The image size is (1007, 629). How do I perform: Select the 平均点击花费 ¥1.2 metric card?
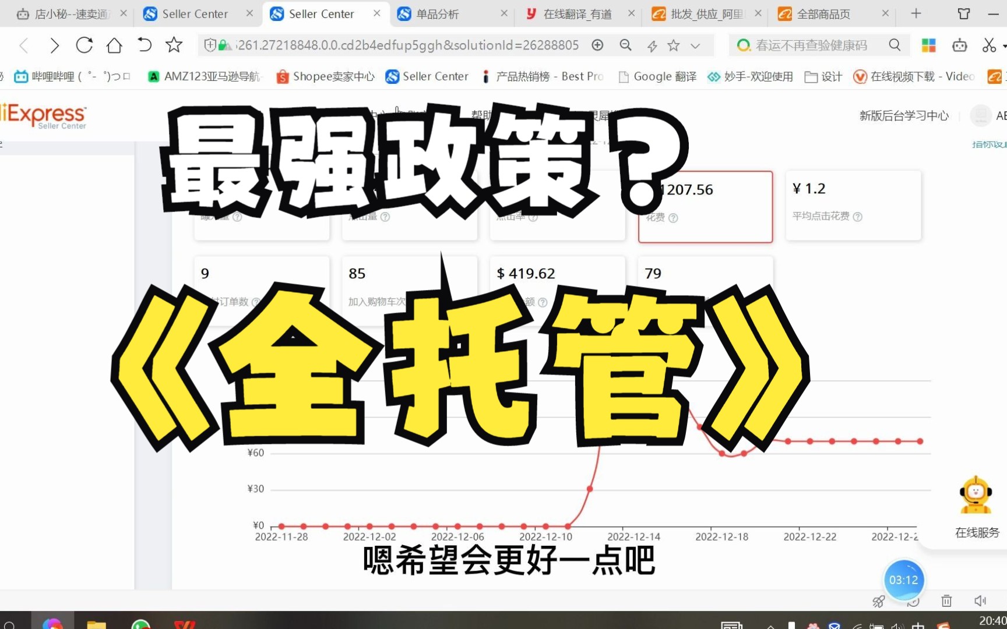pos(853,206)
